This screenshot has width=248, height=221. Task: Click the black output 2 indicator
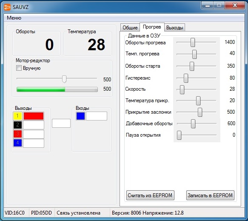coord(17,125)
